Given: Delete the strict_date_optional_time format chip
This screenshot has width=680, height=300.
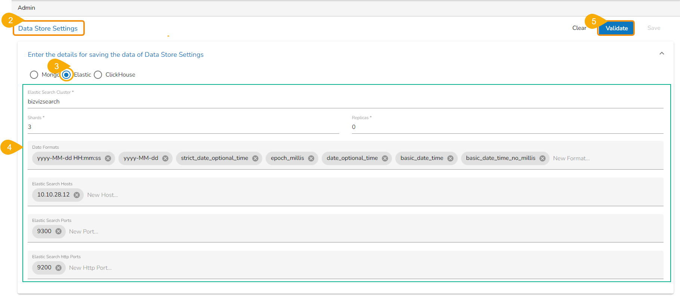Looking at the screenshot, I should [x=255, y=158].
